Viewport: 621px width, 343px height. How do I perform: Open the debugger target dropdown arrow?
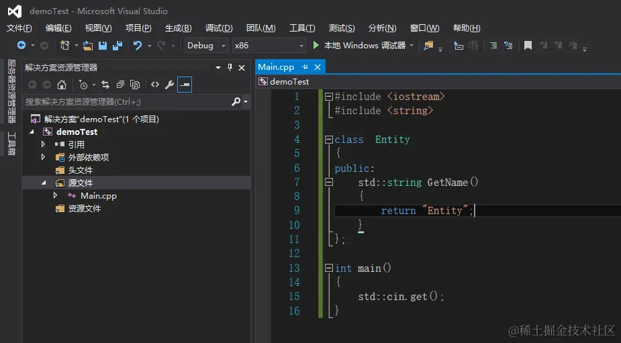coord(412,46)
